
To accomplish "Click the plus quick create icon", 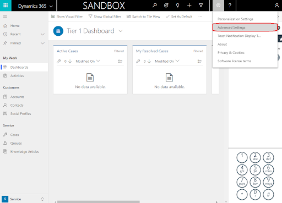I will coord(189,6).
